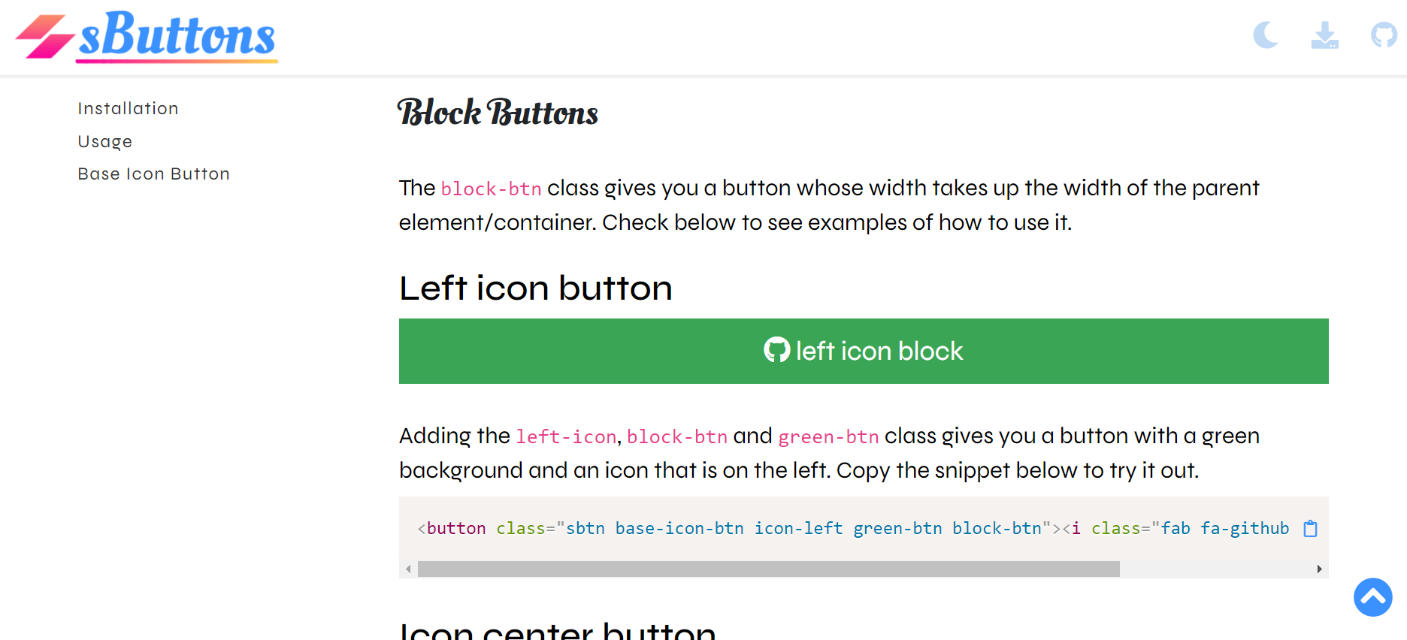Copy the code snippet using the clipboard icon
This screenshot has width=1407, height=640.
pos(1310,528)
